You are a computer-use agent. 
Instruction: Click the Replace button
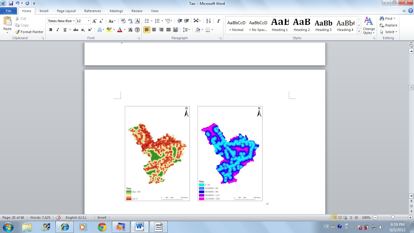(x=389, y=25)
